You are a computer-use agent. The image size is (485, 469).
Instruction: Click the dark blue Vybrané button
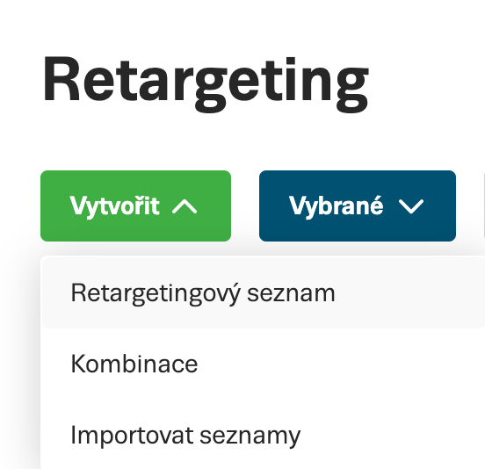(x=358, y=206)
